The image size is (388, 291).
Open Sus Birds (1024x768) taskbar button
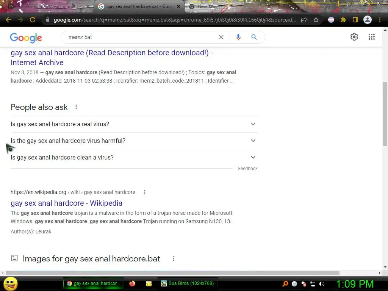(188, 283)
